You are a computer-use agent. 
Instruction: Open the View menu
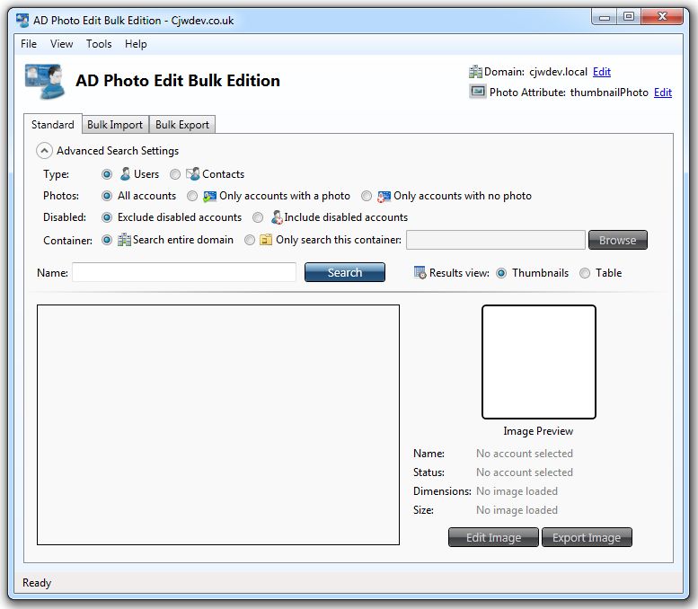tap(61, 44)
